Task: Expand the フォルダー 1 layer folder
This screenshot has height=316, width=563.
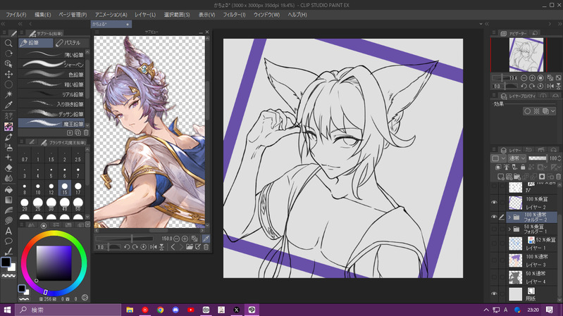Action: pos(509,229)
